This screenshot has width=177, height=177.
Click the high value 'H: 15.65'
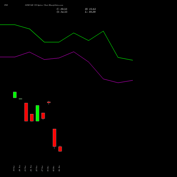click(x=90, y=9)
